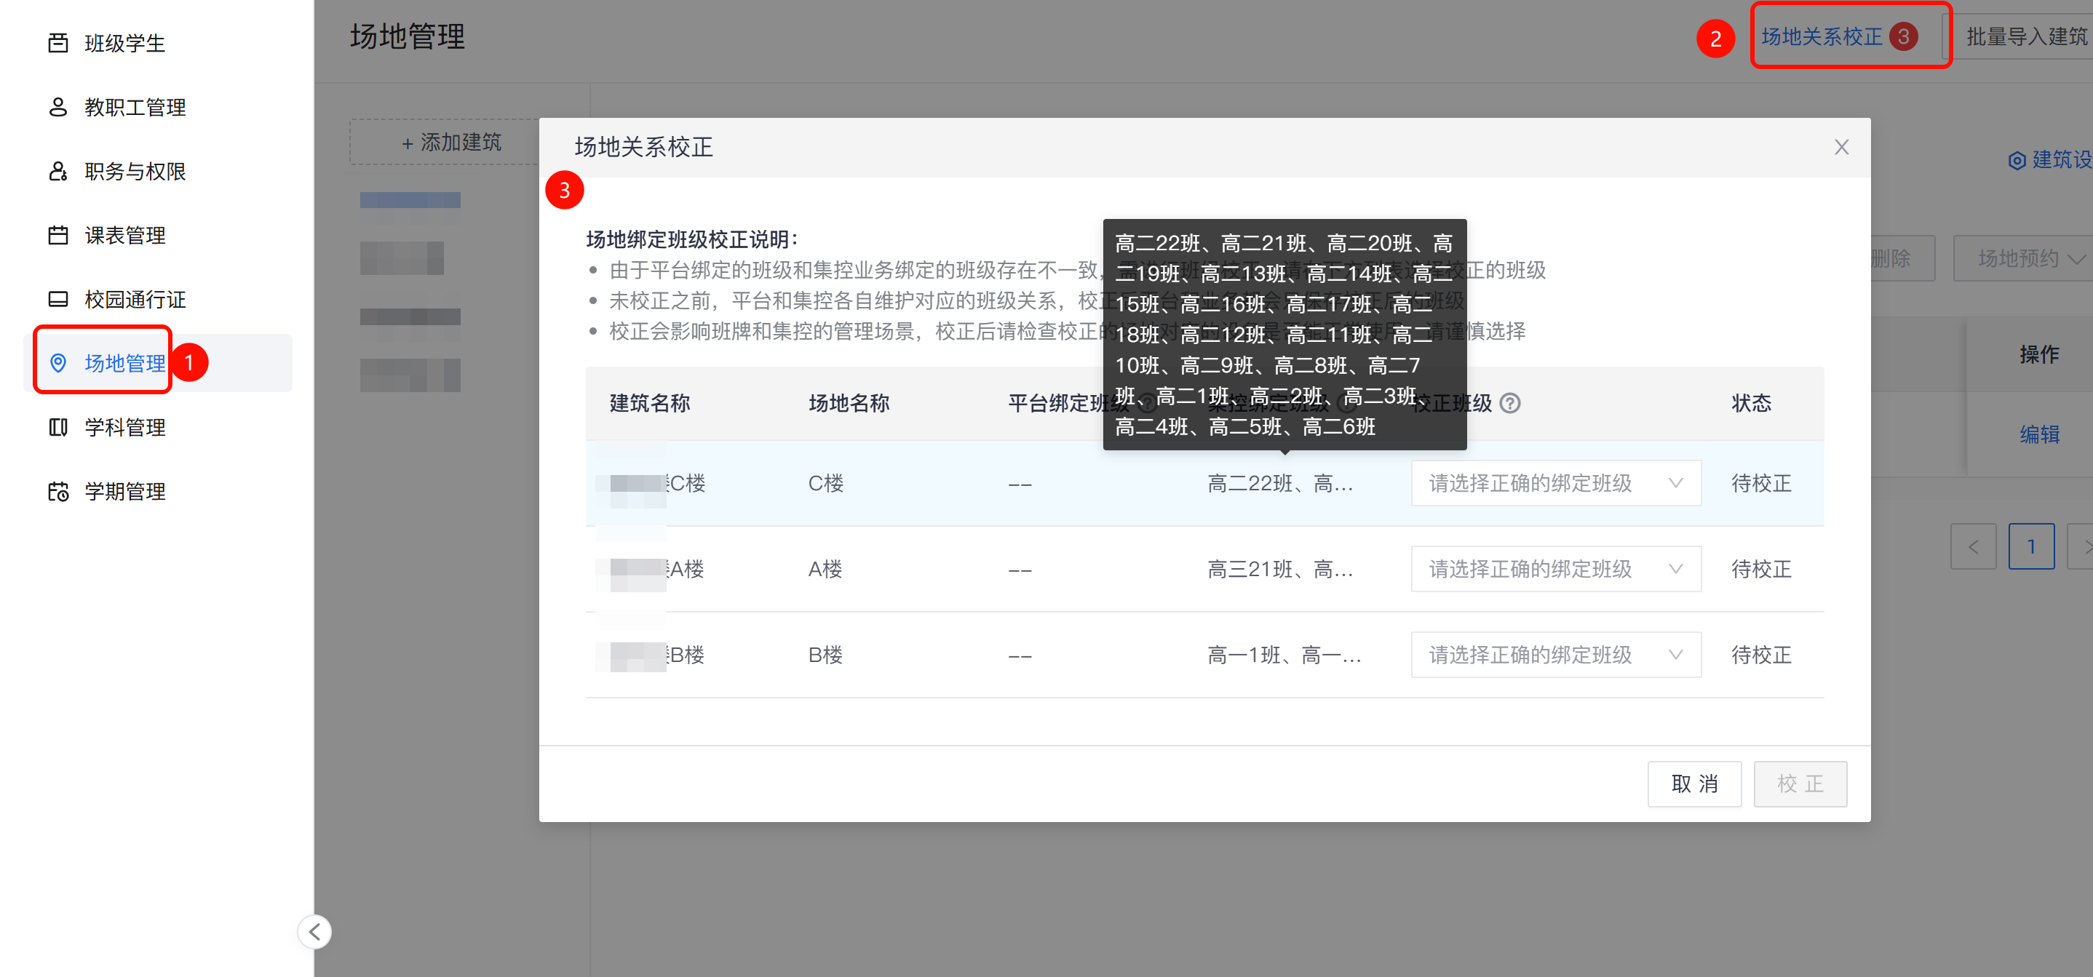The height and width of the screenshot is (977, 2093).
Task: Click page number 1 in pagination
Action: 2030,546
